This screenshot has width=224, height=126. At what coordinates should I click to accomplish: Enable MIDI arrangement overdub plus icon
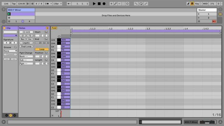(111, 4)
